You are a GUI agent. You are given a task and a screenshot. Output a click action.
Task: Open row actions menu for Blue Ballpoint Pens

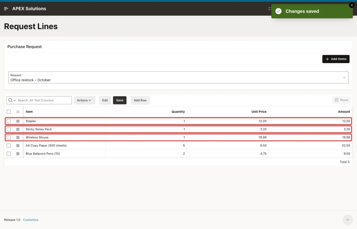click(18, 154)
